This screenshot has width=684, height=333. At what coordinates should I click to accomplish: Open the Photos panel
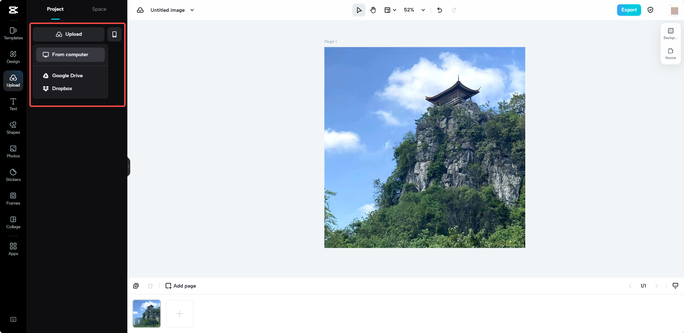13,151
